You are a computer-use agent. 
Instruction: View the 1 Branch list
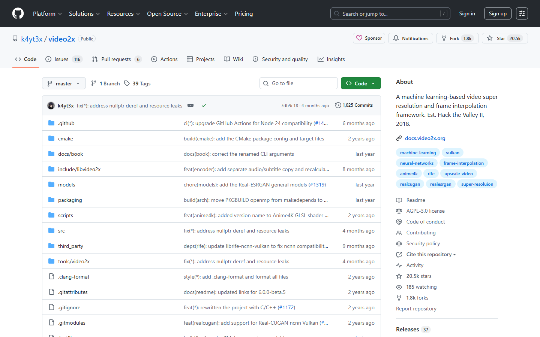point(105,84)
